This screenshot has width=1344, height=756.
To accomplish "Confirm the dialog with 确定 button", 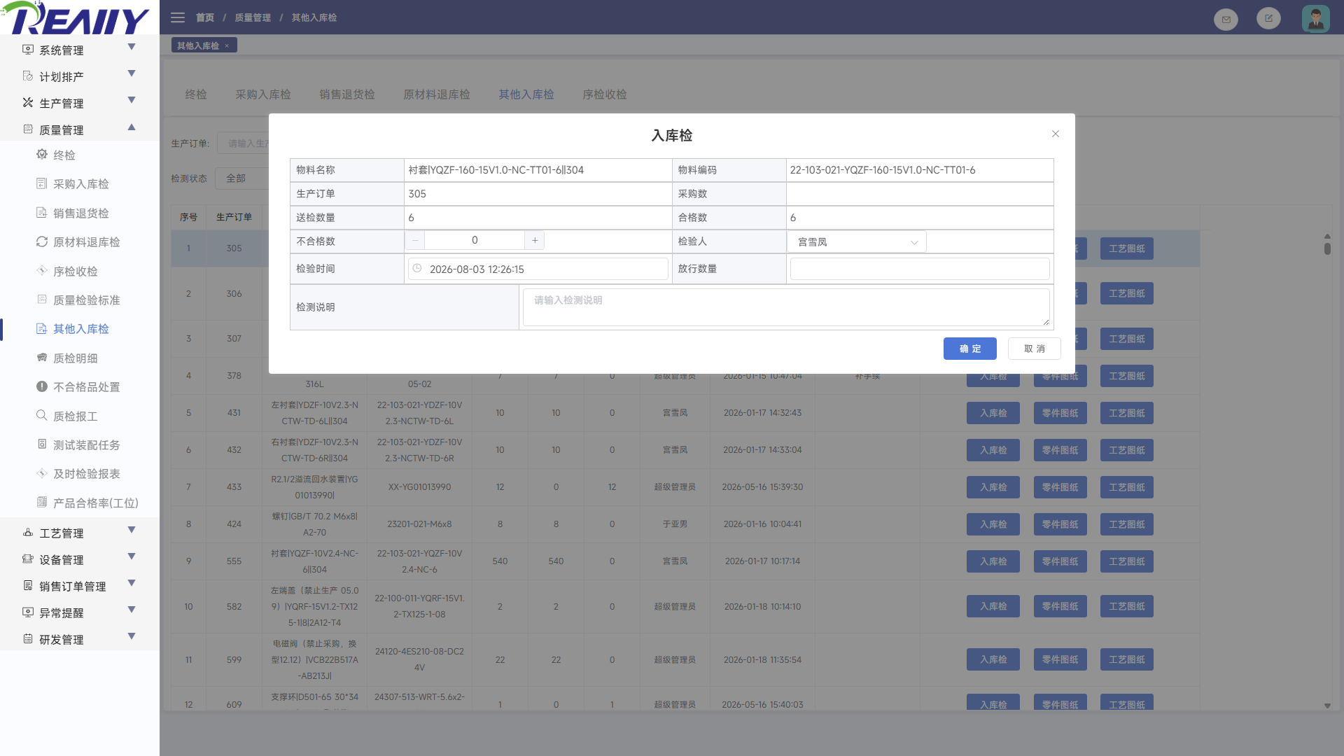I will tap(969, 349).
